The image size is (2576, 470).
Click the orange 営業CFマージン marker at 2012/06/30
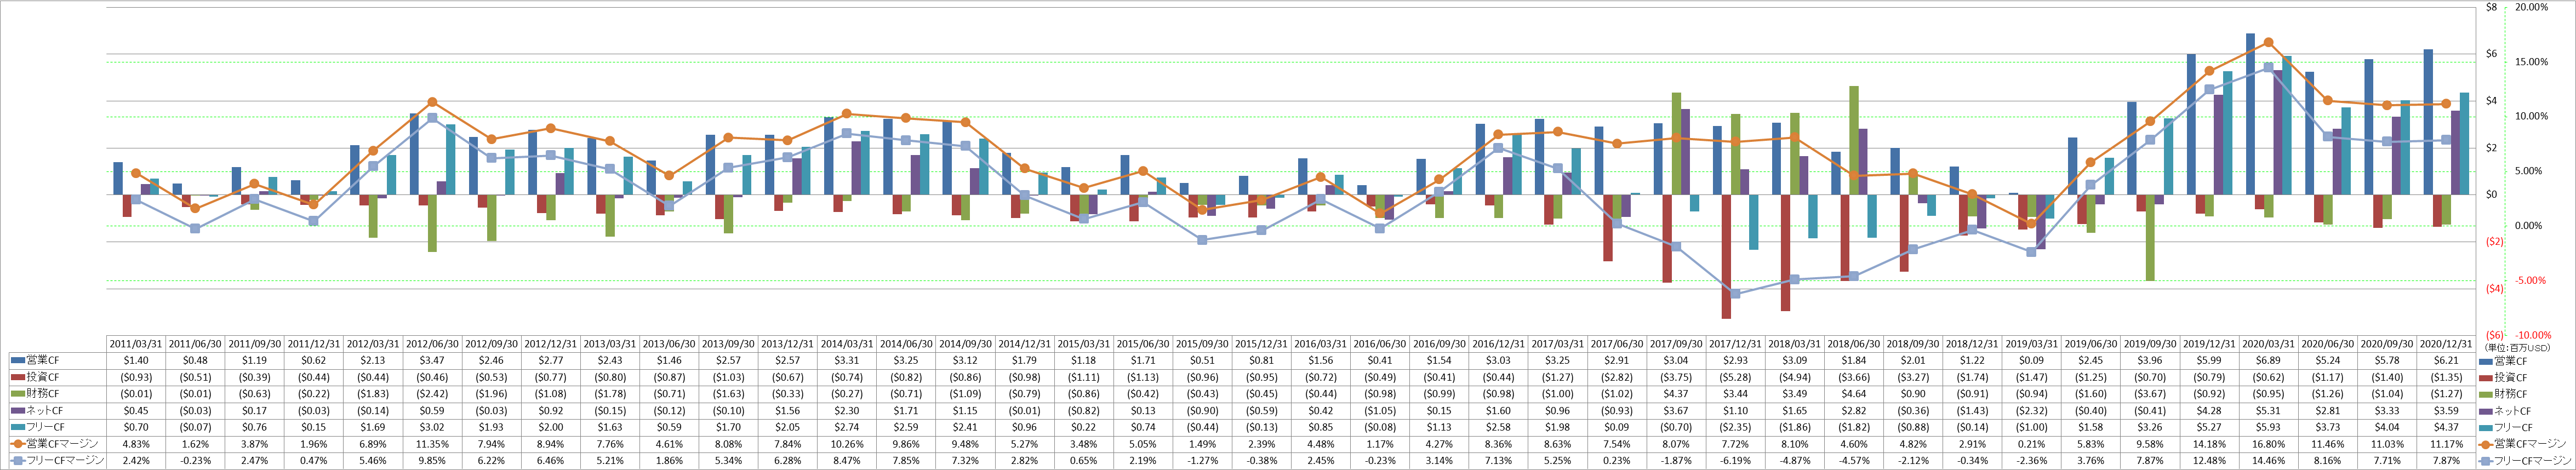point(432,102)
